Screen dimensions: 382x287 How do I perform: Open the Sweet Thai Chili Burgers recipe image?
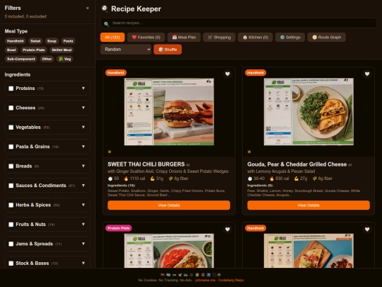[169, 112]
